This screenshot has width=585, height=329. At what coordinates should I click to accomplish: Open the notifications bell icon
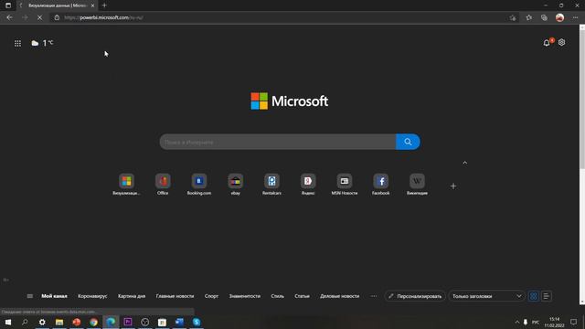547,43
